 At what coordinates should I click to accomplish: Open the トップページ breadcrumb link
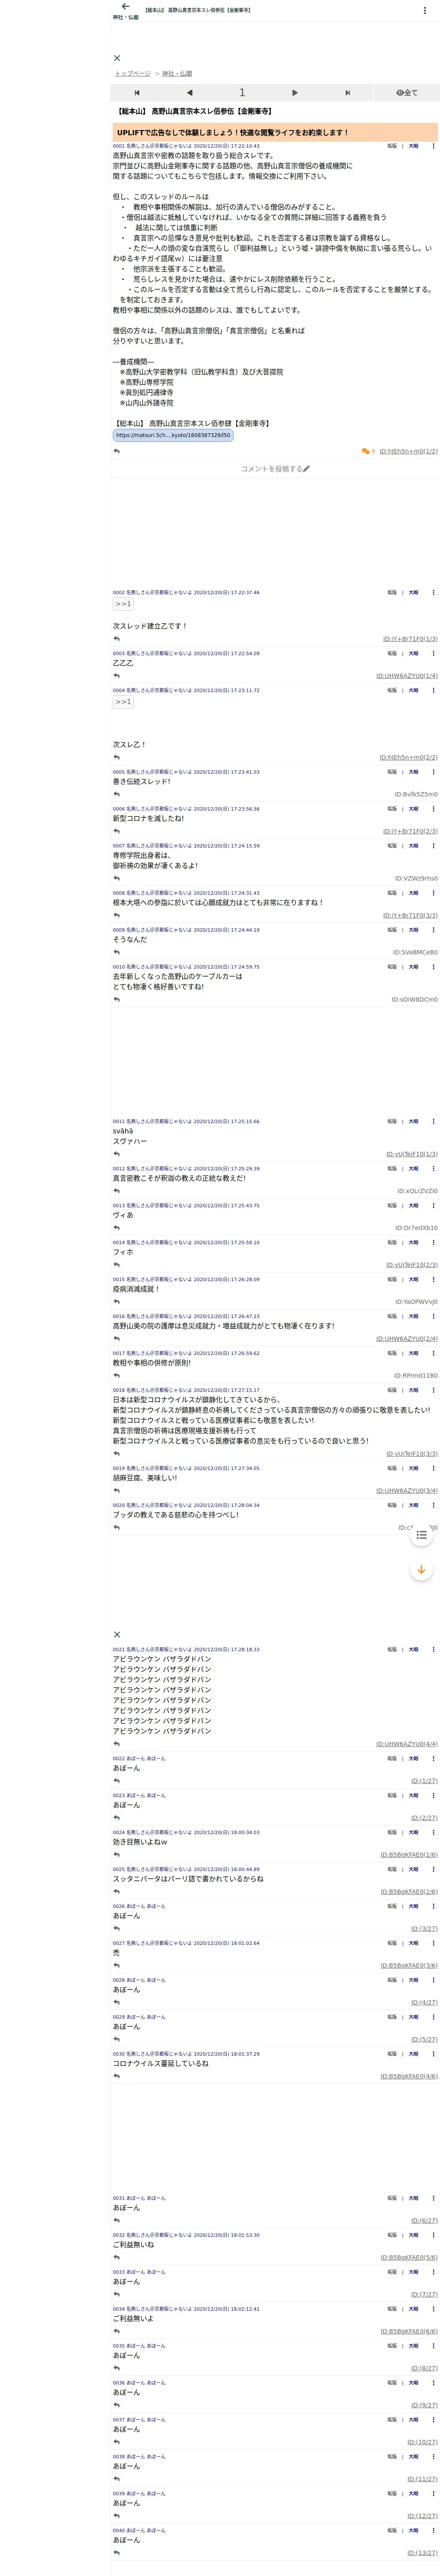[x=133, y=73]
